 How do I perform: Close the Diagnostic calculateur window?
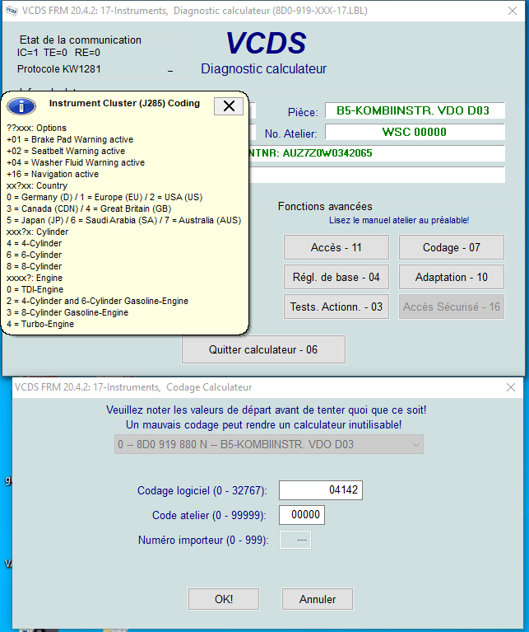pyautogui.click(x=513, y=11)
